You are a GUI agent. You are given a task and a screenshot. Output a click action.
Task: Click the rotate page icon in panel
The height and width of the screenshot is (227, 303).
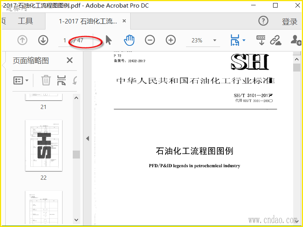point(75,80)
